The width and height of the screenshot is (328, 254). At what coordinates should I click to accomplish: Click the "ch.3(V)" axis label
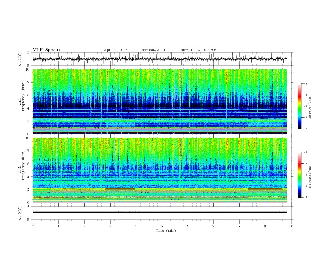coord(20,213)
